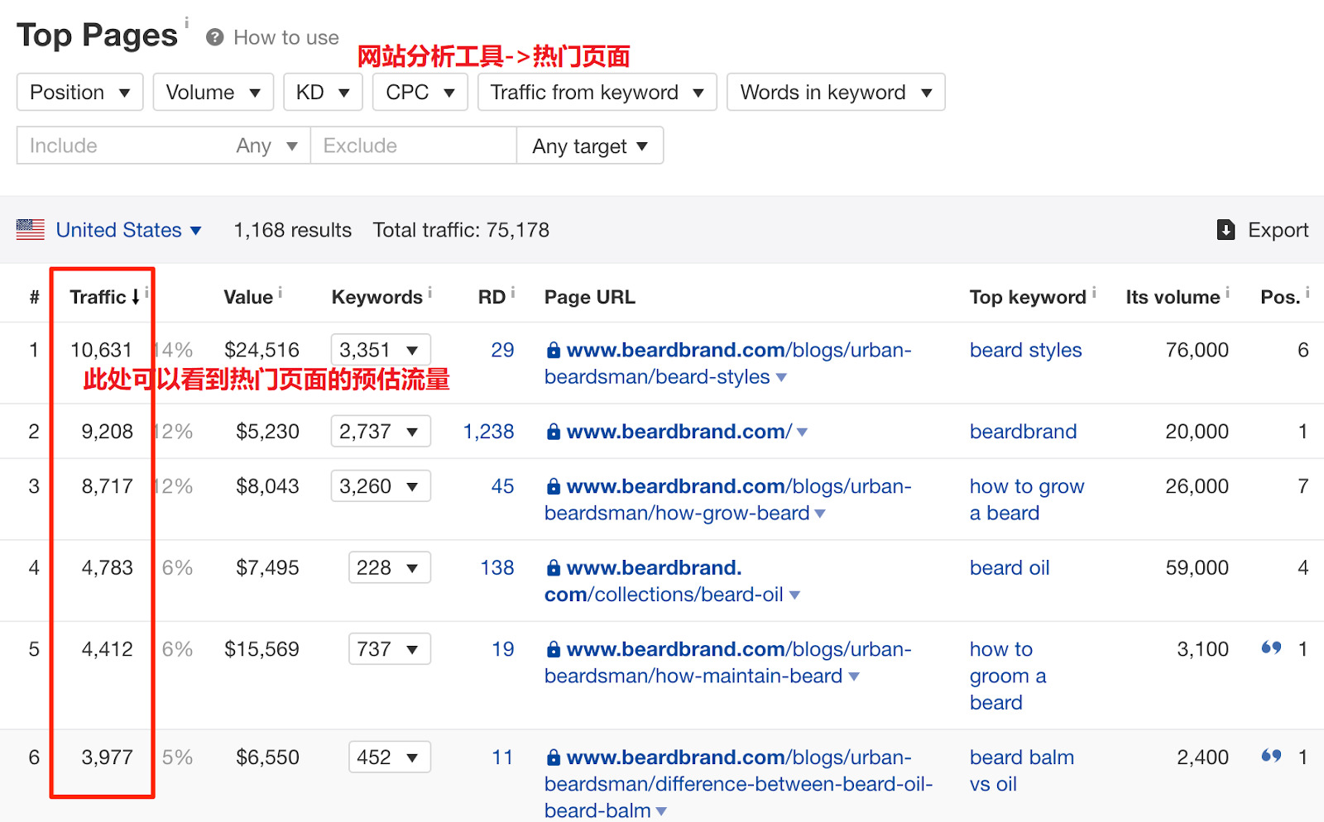1324x822 pixels.
Task: Click the info icon beside Keywords column header
Action: [x=429, y=293]
